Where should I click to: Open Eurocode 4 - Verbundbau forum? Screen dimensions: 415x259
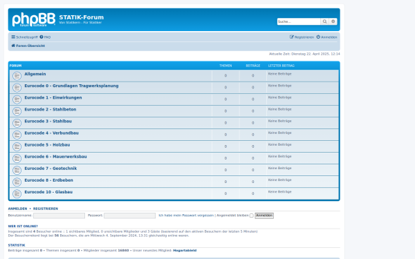pos(52,133)
